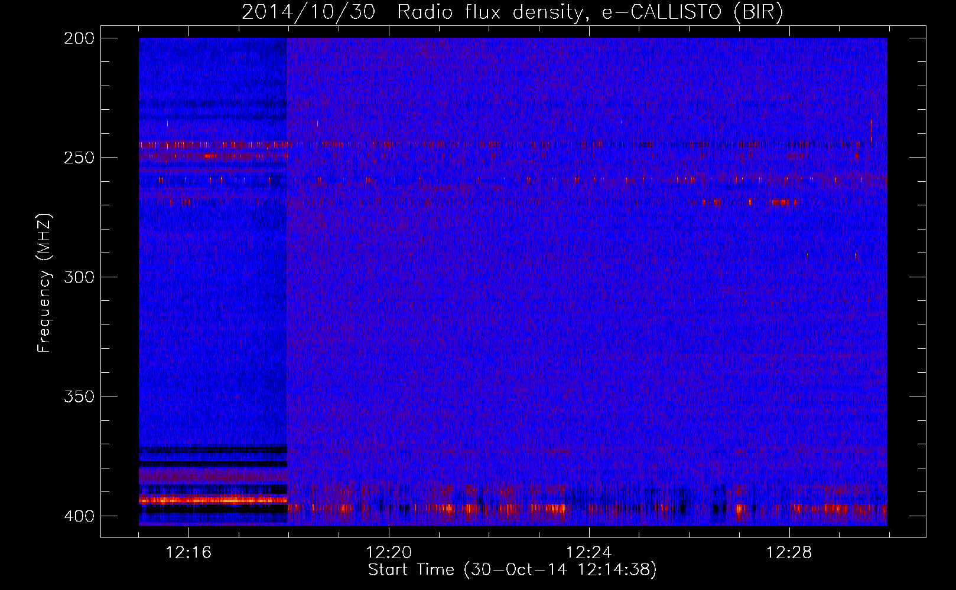Click the 300 frequency tick label

[79, 277]
